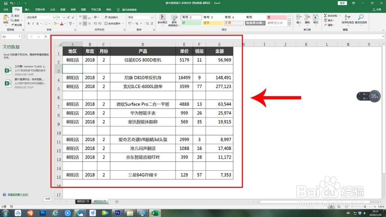386x217 pixels.
Task: Increase font size with larger A
Action: tap(69, 17)
